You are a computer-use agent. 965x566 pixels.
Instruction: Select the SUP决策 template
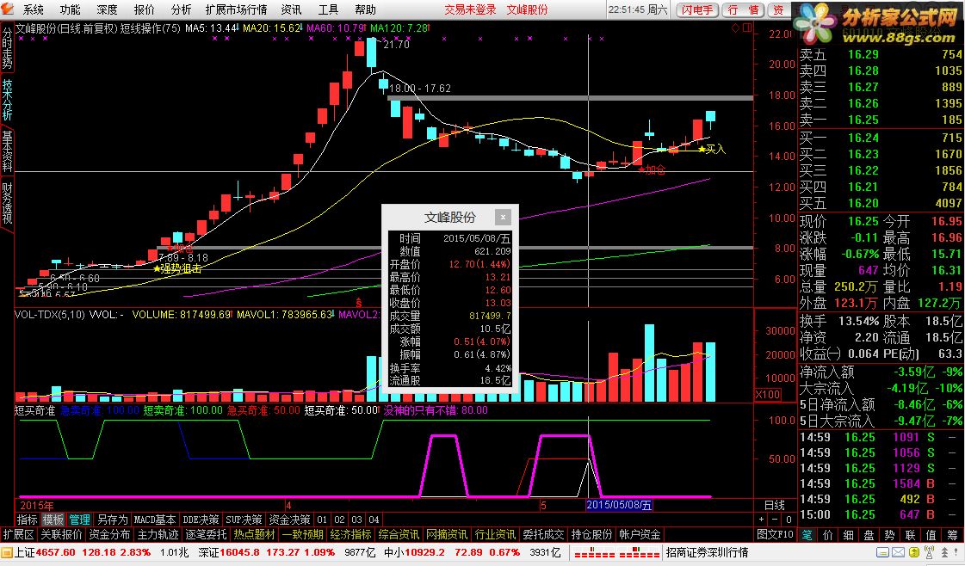(x=244, y=520)
